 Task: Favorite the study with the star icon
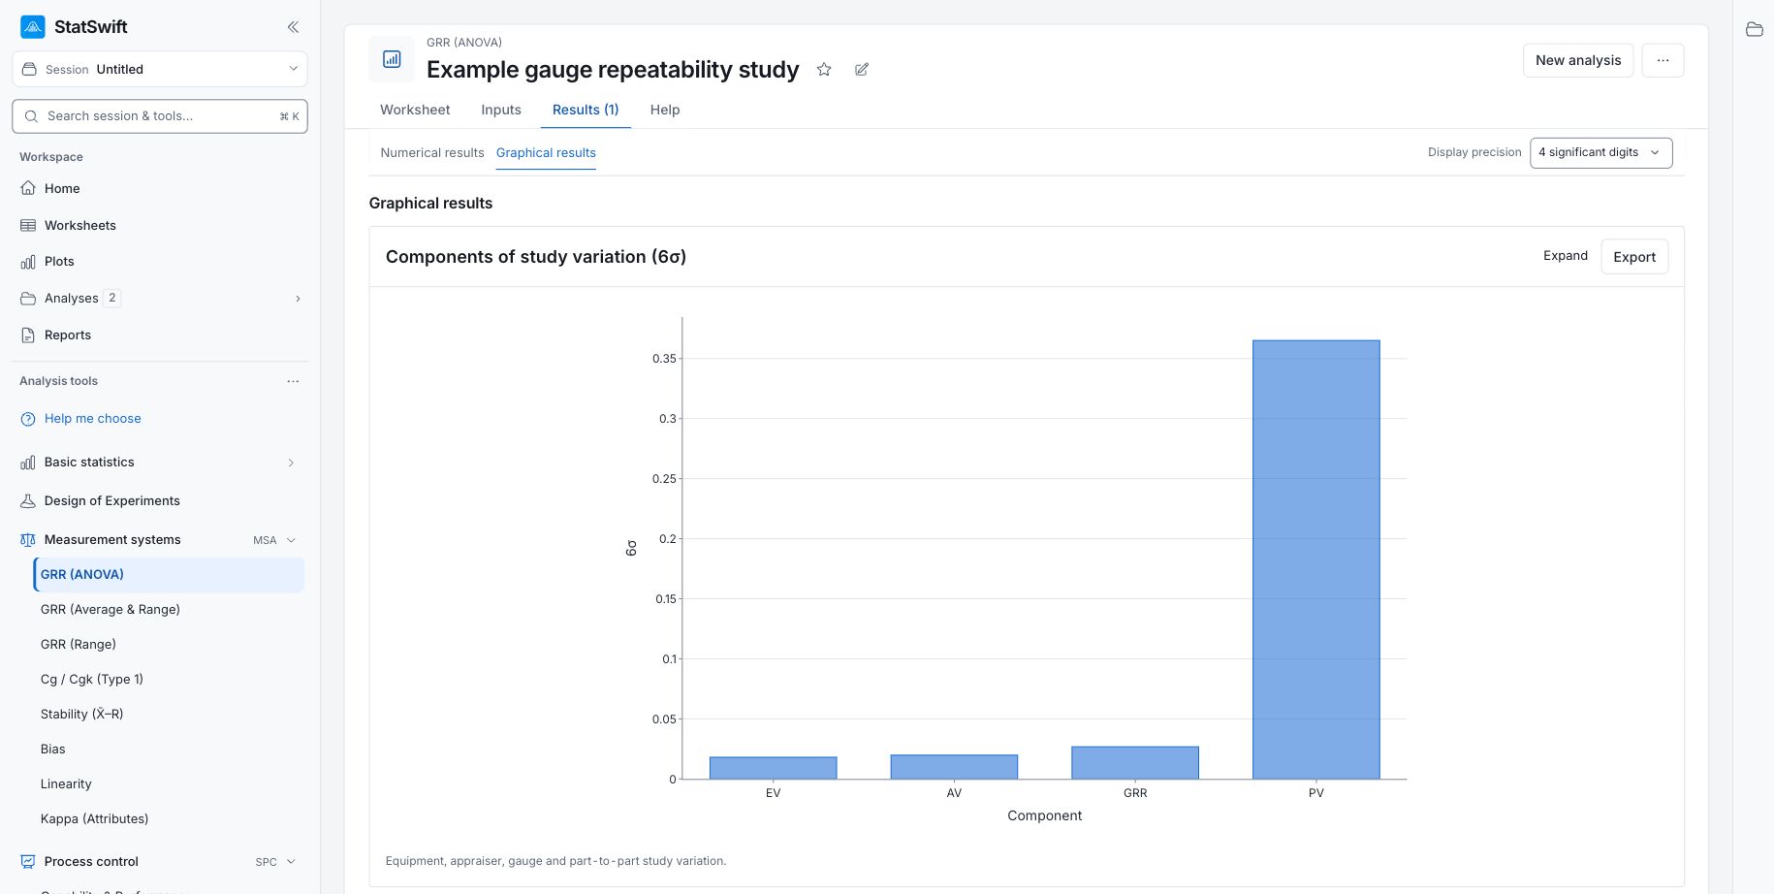tap(824, 70)
